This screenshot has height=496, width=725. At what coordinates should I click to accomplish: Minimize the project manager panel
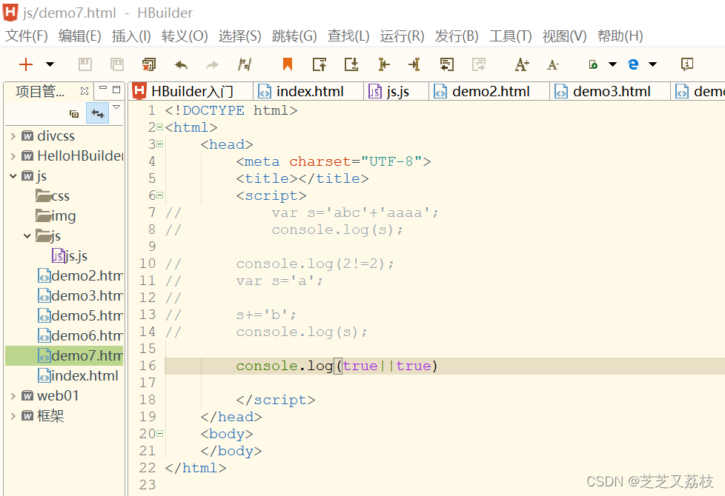click(103, 88)
